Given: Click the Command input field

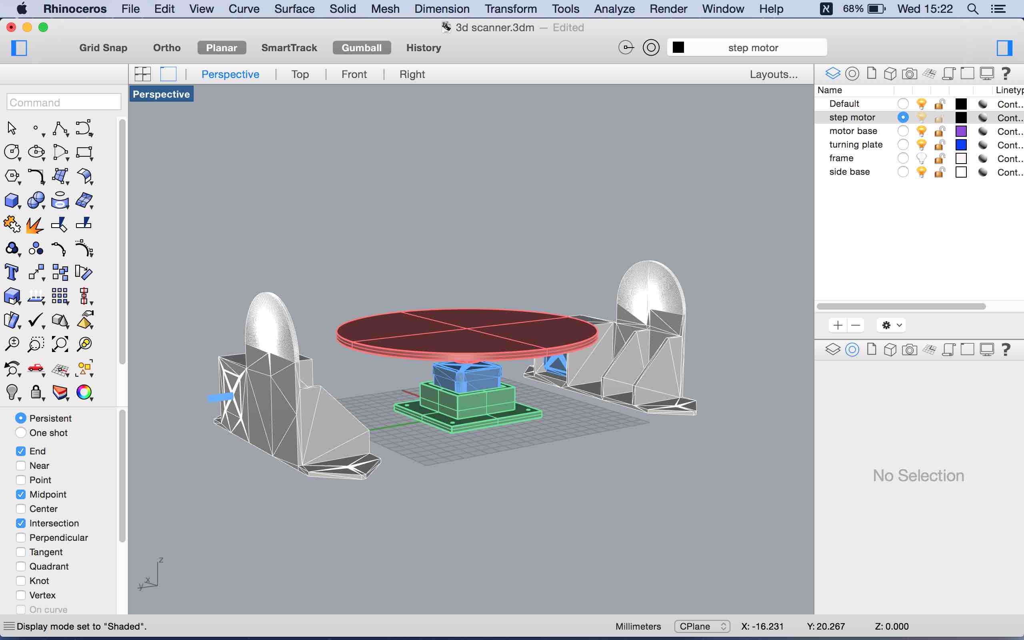Looking at the screenshot, I should coord(64,102).
